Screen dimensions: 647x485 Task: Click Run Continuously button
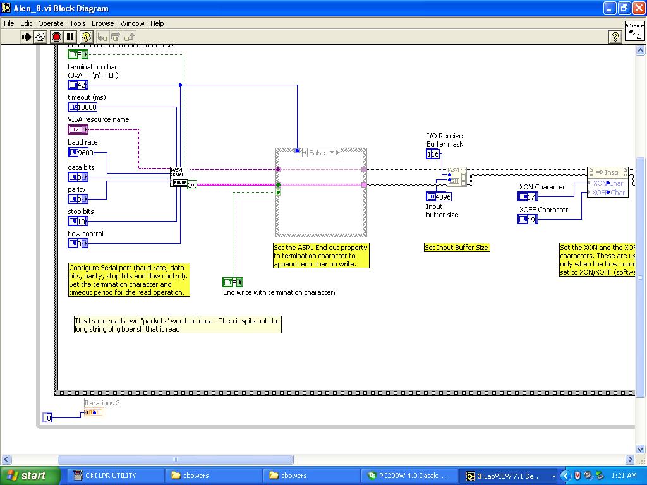click(x=40, y=37)
